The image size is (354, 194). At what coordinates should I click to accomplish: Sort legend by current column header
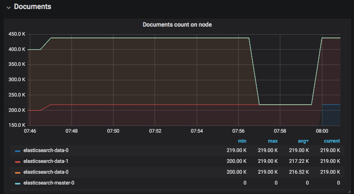[x=331, y=141]
